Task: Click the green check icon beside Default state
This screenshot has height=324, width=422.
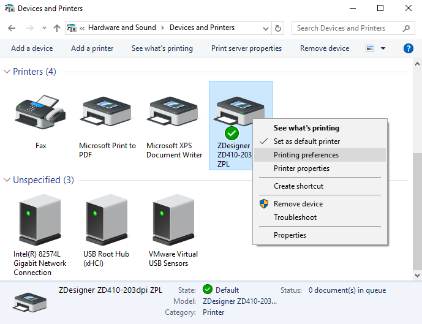Action: [208, 289]
